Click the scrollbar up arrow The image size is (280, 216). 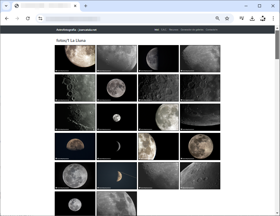(277, 28)
